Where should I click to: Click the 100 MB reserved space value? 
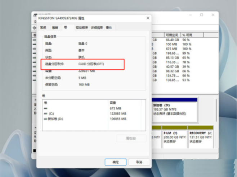coord(84,84)
